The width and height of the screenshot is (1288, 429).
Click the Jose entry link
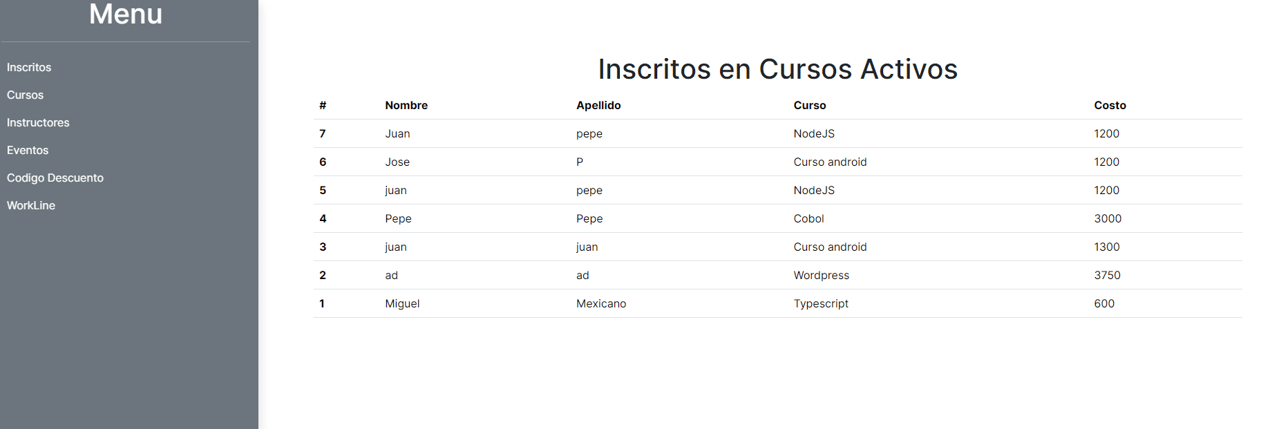click(397, 162)
